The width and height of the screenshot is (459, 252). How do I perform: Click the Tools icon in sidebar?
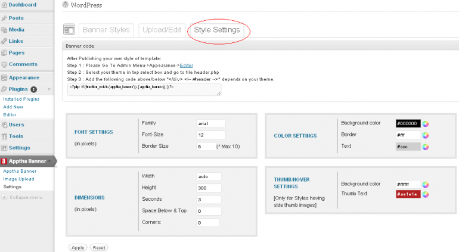pos(4,136)
